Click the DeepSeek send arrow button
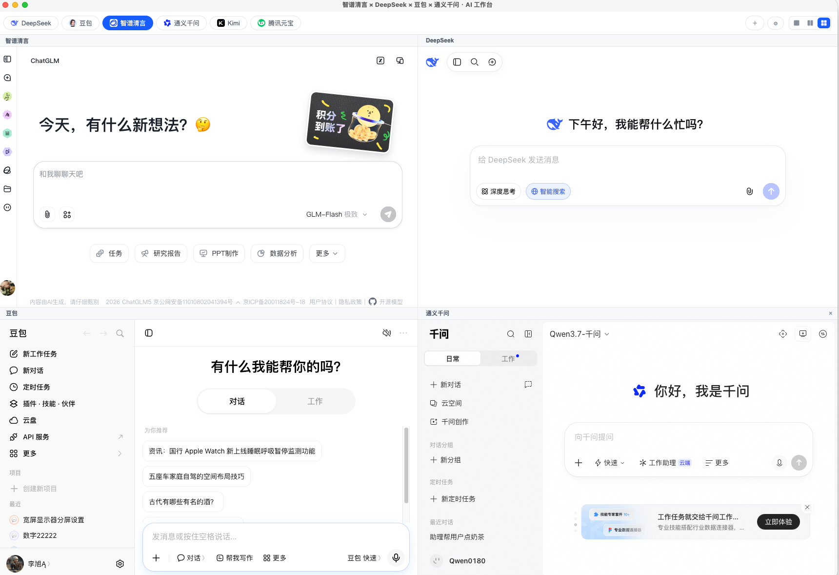Image resolution: width=839 pixels, height=575 pixels. [771, 191]
